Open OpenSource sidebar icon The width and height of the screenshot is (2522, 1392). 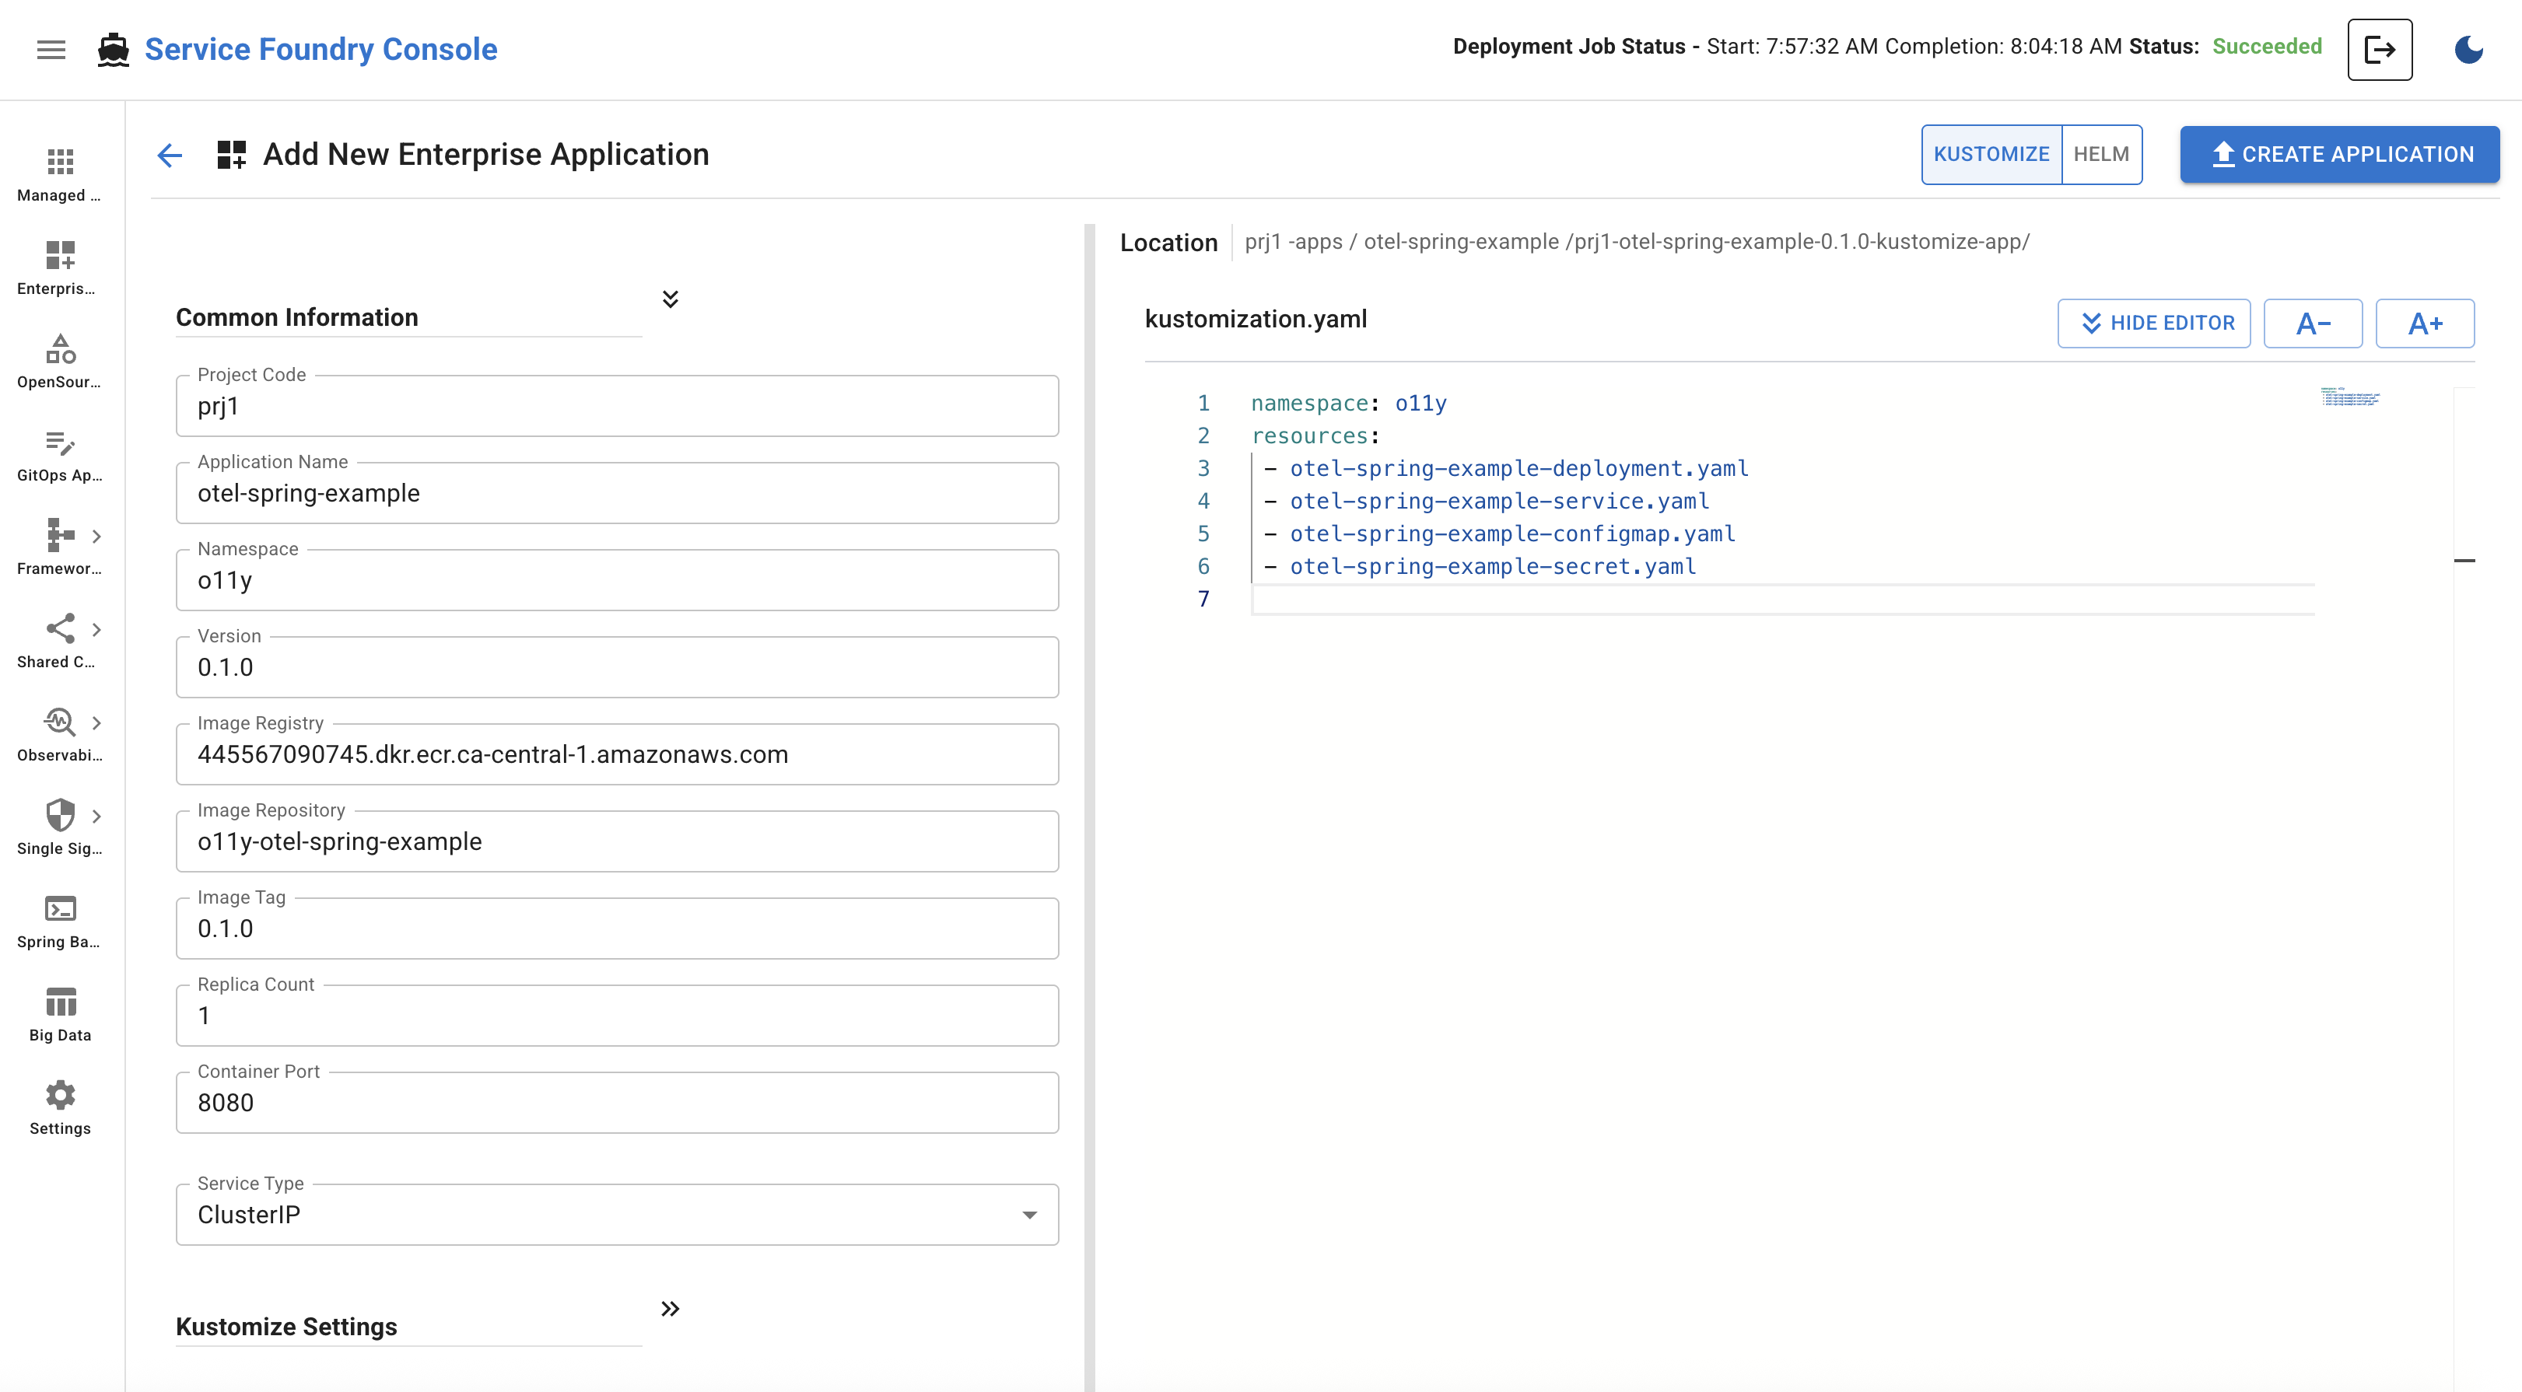(x=60, y=348)
